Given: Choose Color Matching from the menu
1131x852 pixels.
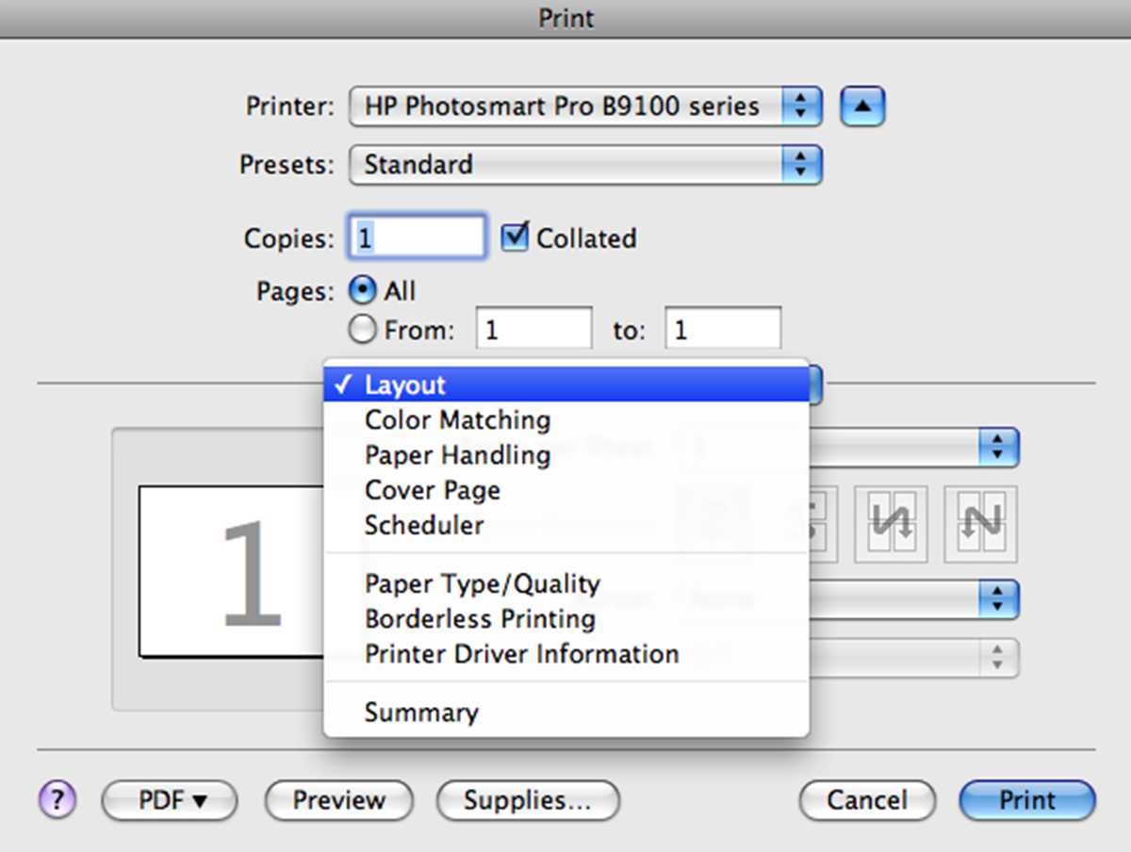Looking at the screenshot, I should [566, 419].
